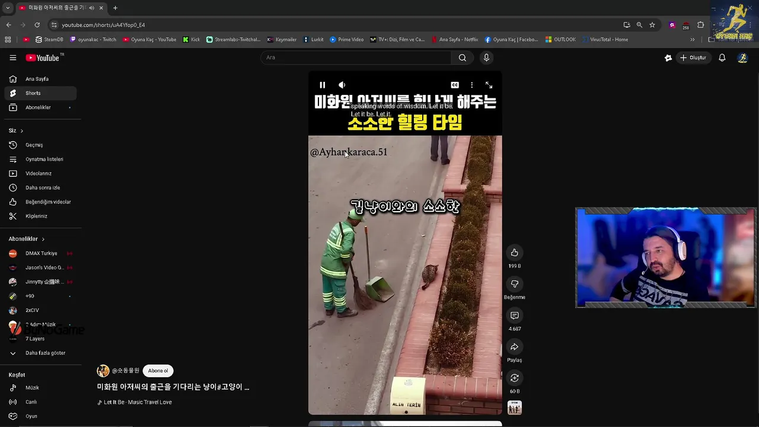Viewport: 759px width, 427px height.
Task: Open the browser extensions puzzle icon
Action: (700, 25)
